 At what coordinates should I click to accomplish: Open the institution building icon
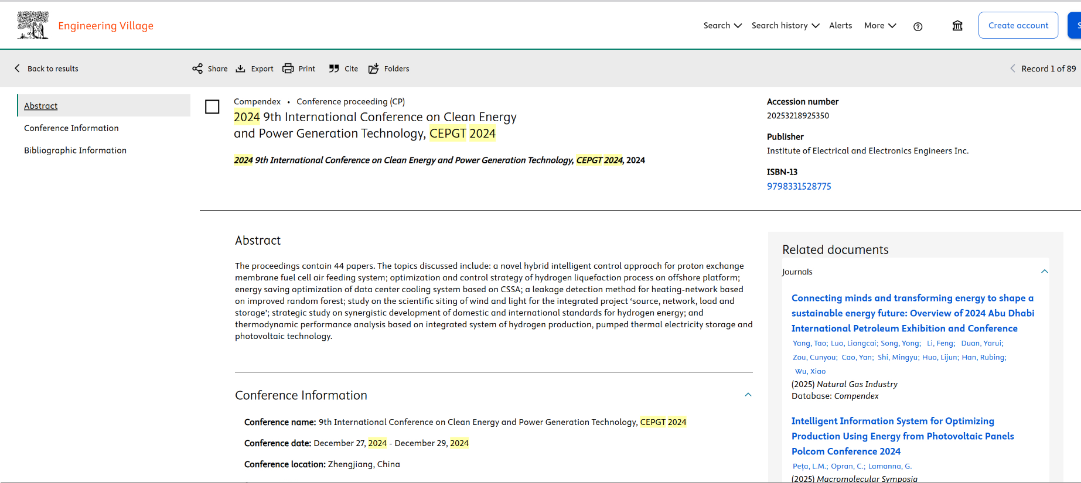point(957,26)
